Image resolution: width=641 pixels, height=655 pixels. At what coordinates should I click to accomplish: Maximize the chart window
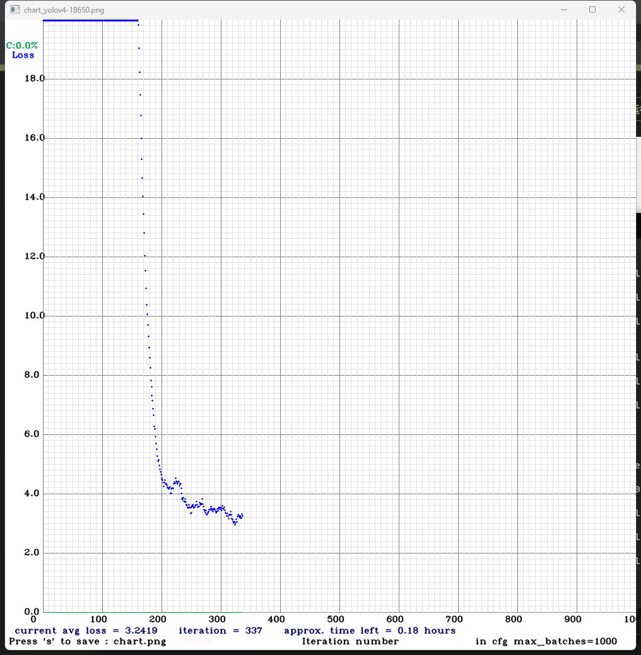tap(592, 9)
